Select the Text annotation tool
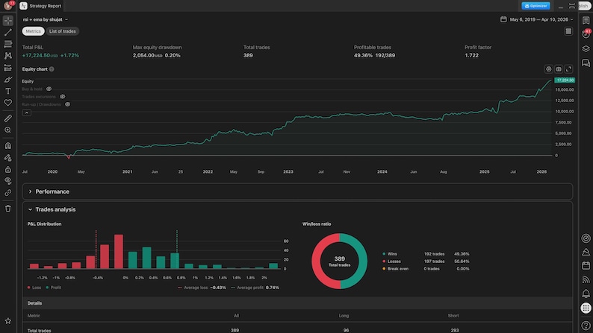 coord(8,91)
